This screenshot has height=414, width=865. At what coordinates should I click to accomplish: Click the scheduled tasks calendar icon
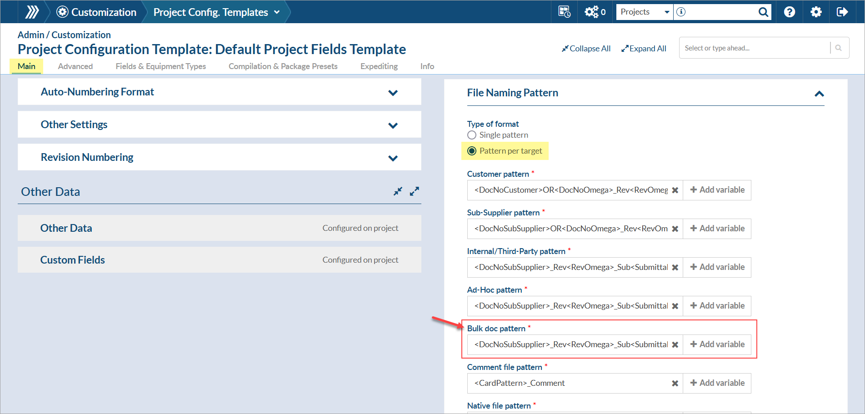(x=564, y=12)
